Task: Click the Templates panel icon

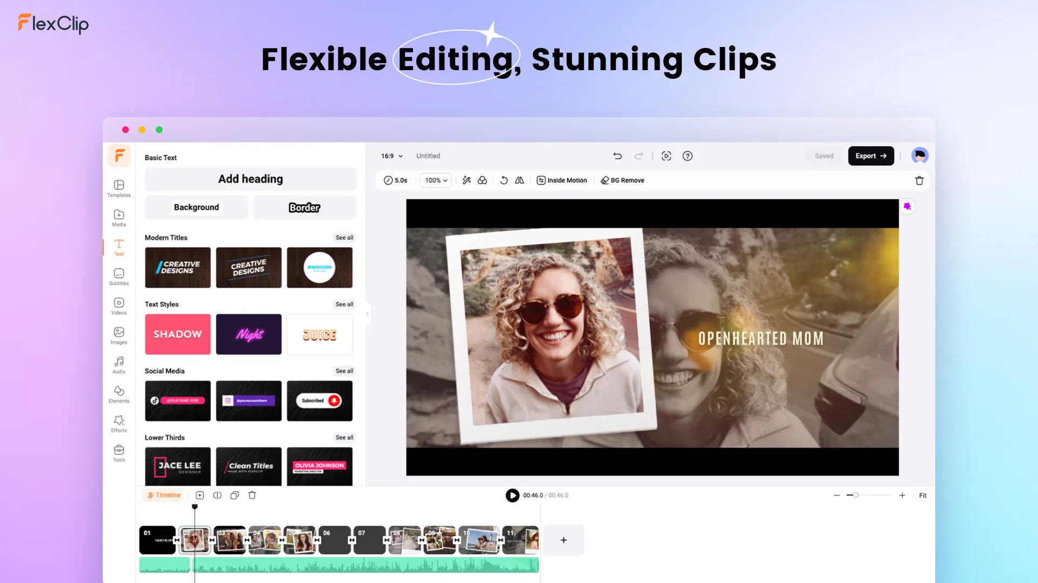Action: click(x=118, y=188)
